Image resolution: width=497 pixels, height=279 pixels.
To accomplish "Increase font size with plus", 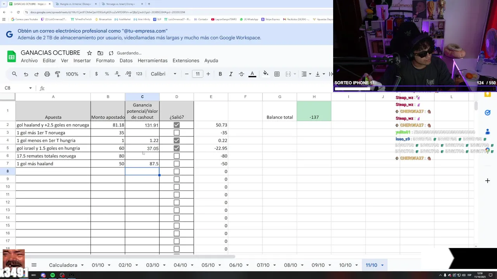I will pyautogui.click(x=208, y=74).
